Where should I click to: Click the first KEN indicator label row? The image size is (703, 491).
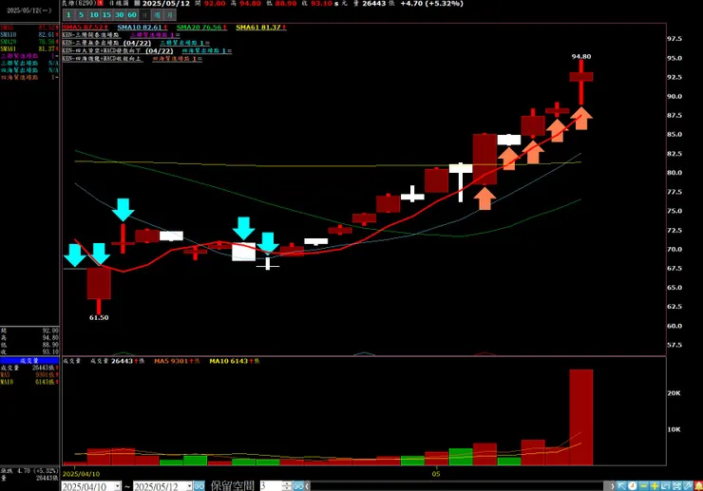(x=91, y=35)
